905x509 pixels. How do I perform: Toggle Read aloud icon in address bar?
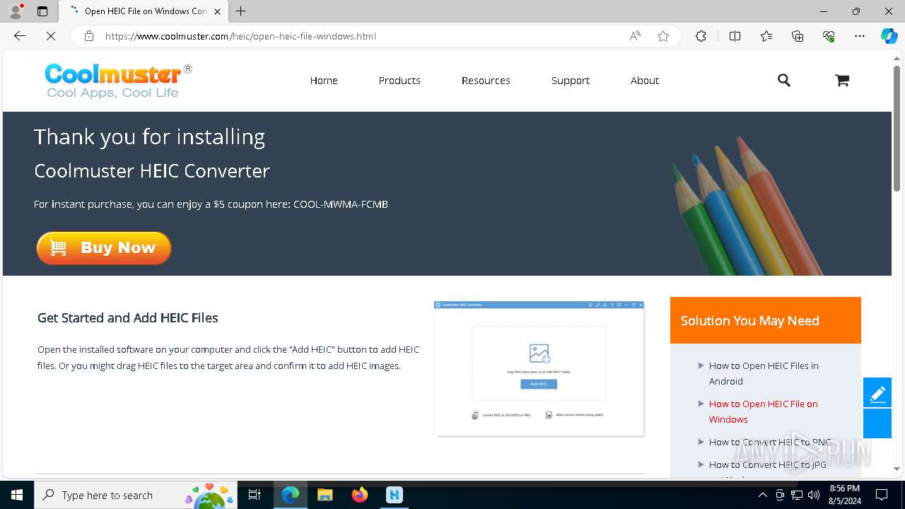coord(635,36)
